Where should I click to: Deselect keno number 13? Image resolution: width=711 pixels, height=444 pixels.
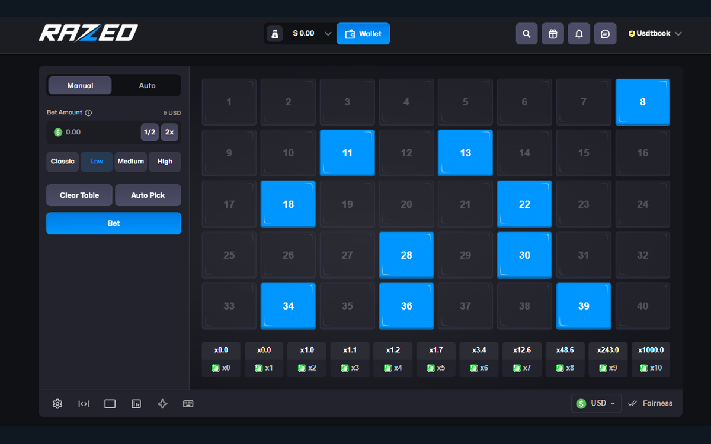(465, 153)
